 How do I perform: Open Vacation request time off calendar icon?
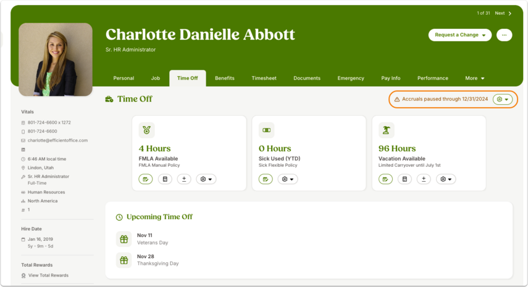click(x=385, y=179)
